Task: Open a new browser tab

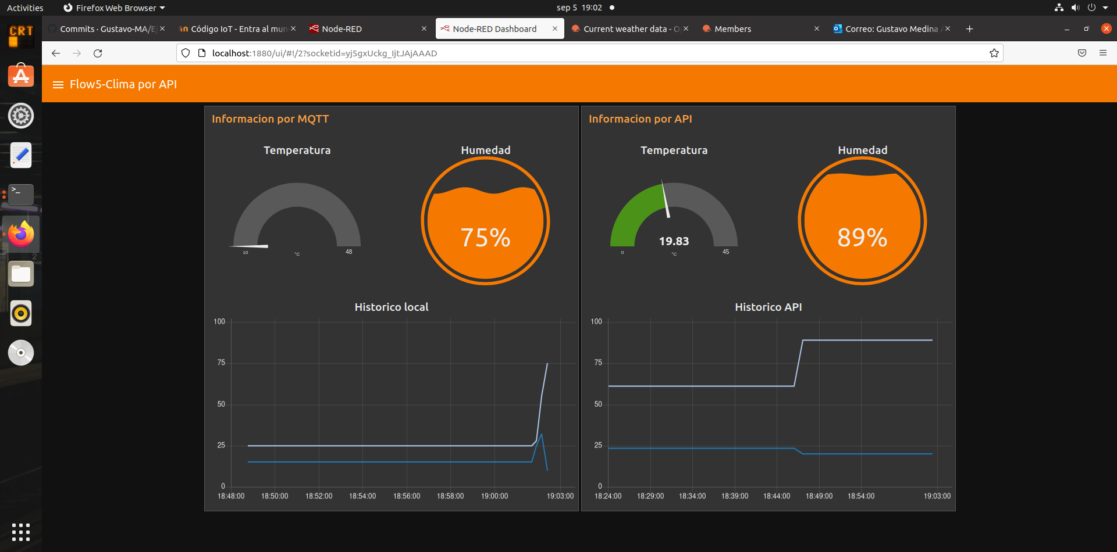Action: [x=969, y=29]
